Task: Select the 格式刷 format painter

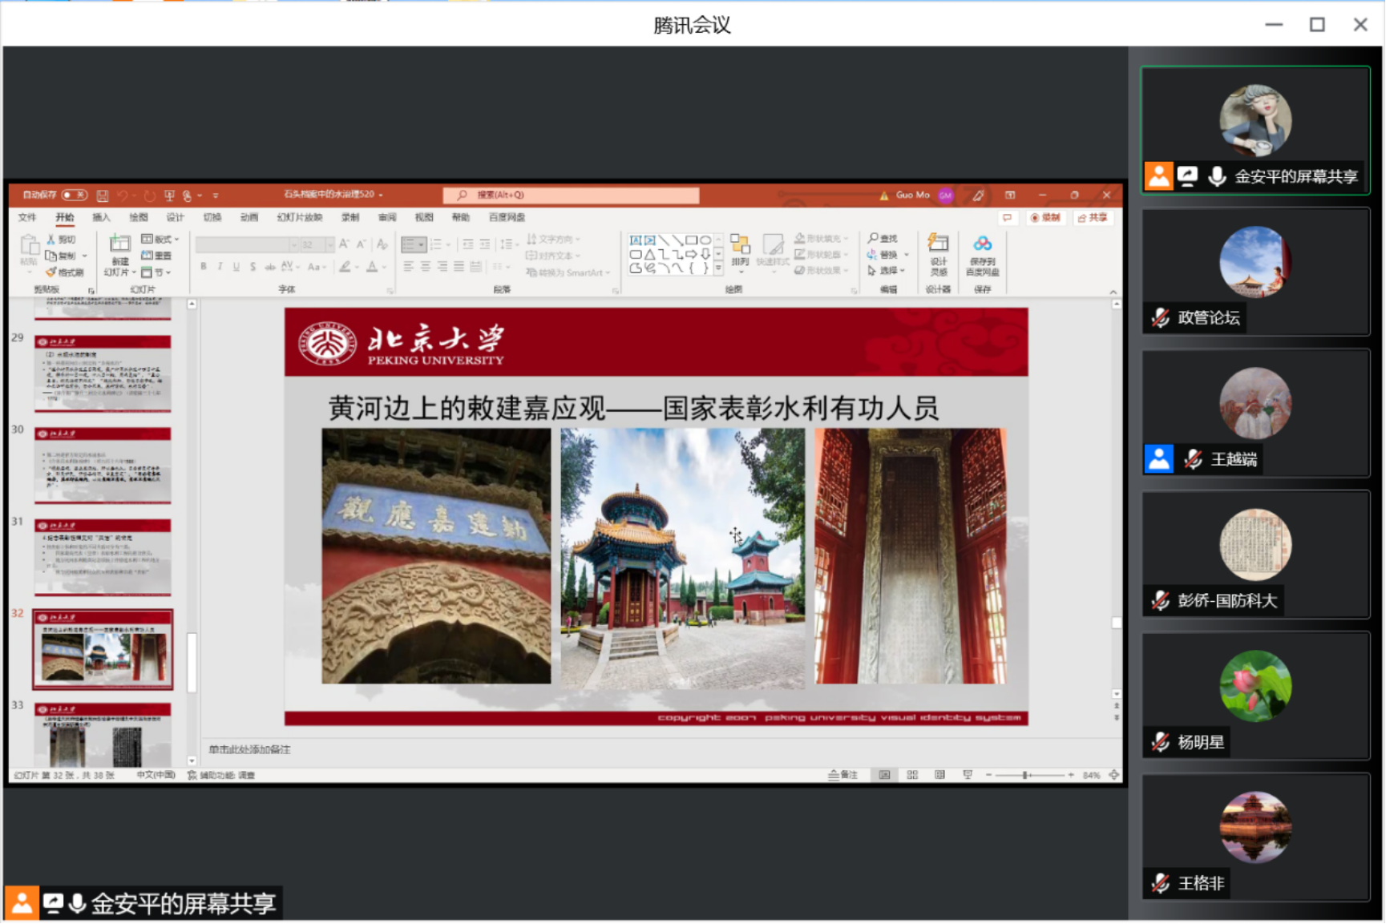Action: coord(66,272)
